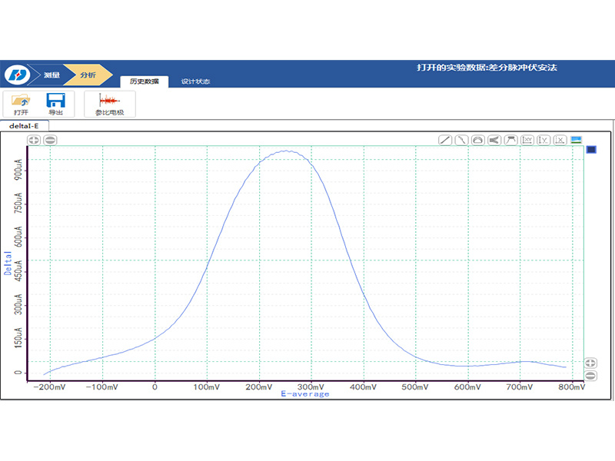Screen dimensions: 615x461
Task: Click the 400mV x-axis tick label
Action: [363, 387]
